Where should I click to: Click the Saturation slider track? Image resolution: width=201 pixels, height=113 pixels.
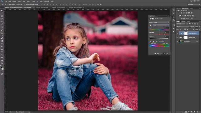pos(159,34)
